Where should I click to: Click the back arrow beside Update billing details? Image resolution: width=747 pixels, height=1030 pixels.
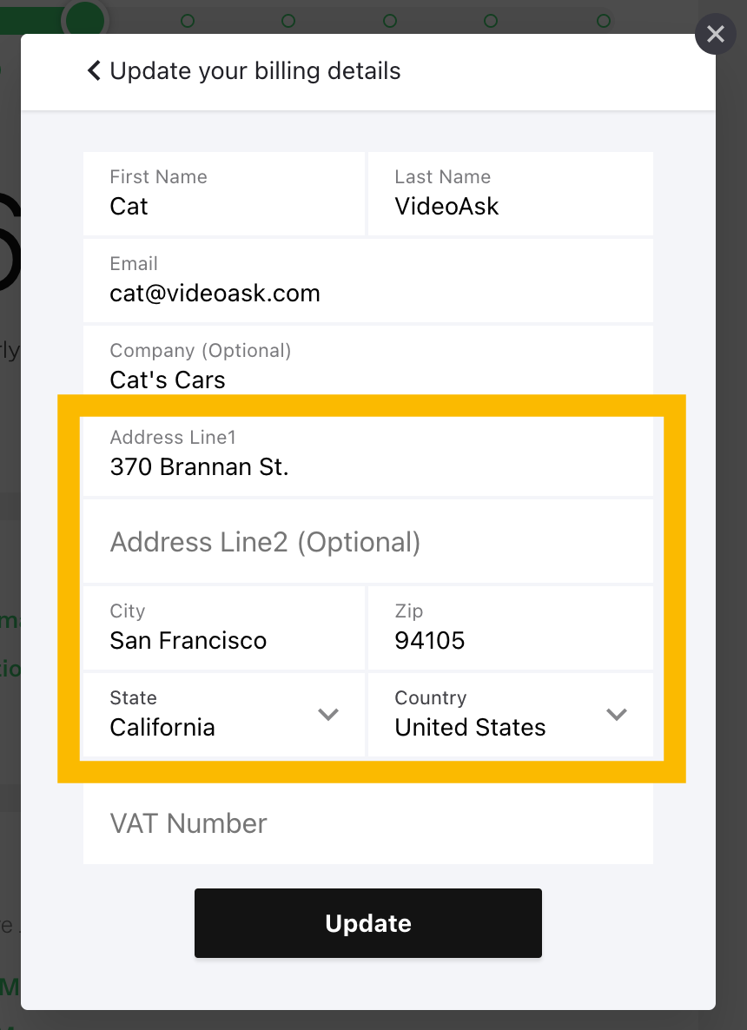point(94,70)
